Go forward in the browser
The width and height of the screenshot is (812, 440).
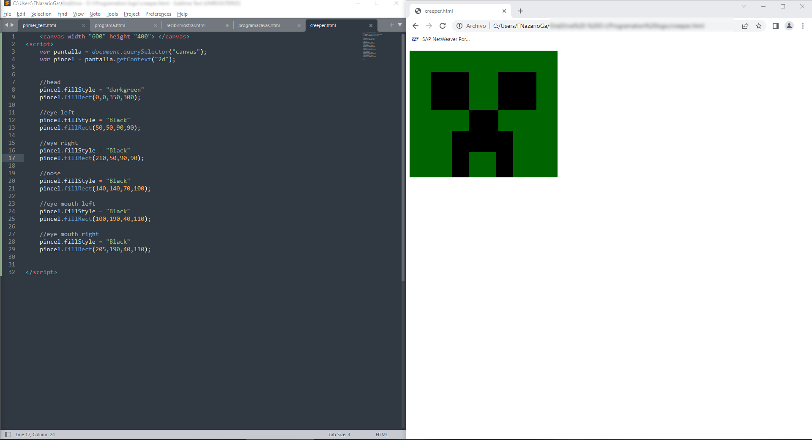click(429, 26)
